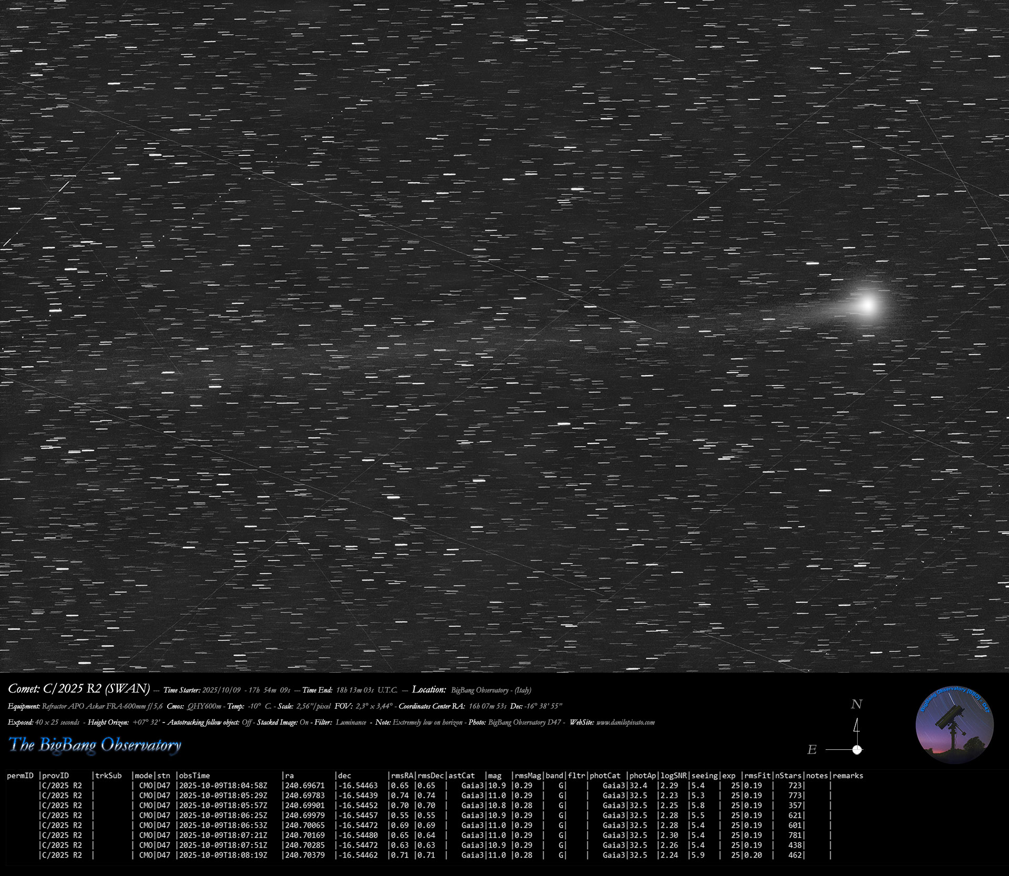Click last row obsTime 2025-10-09T18:08:19Z
The width and height of the screenshot is (1009, 876).
223,855
